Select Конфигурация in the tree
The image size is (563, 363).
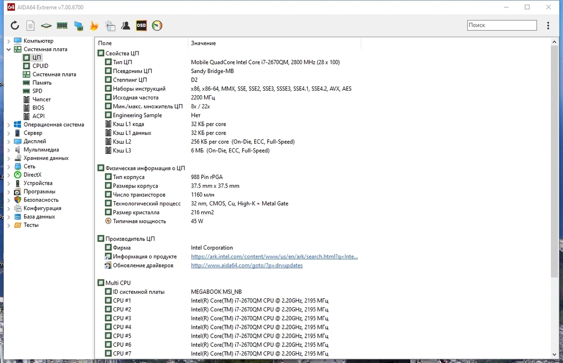pos(42,208)
